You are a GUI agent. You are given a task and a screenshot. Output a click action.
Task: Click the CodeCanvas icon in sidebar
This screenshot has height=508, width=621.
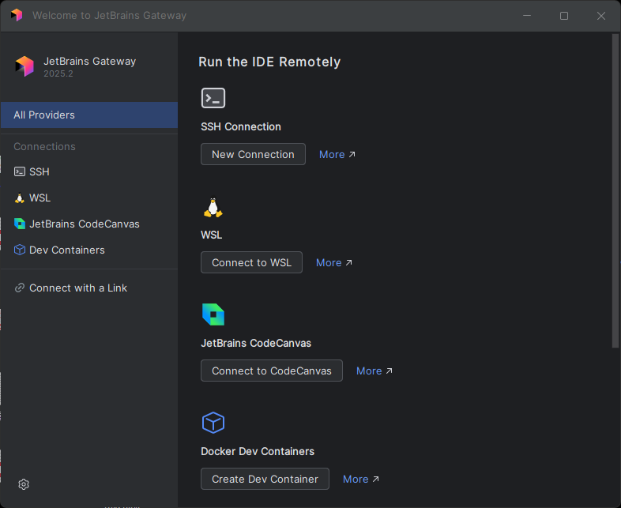coord(20,224)
